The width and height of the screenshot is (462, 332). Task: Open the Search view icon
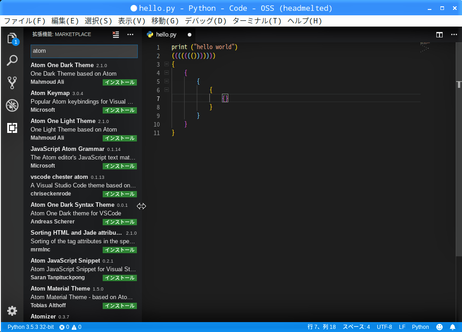12,60
